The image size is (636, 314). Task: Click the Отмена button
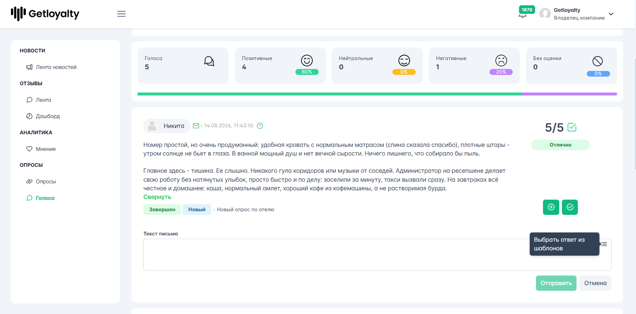(x=595, y=283)
